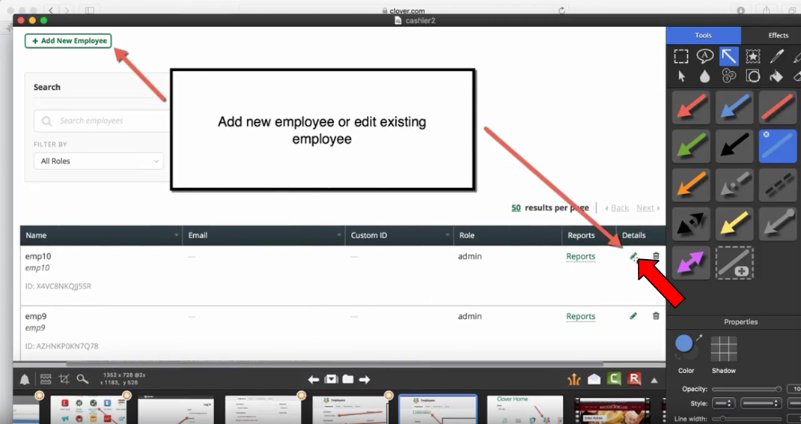The image size is (801, 424).
Task: Open the Custom ID column sort arrow
Action: 447,235
